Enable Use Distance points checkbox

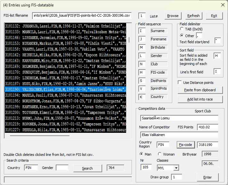click(x=180, y=83)
